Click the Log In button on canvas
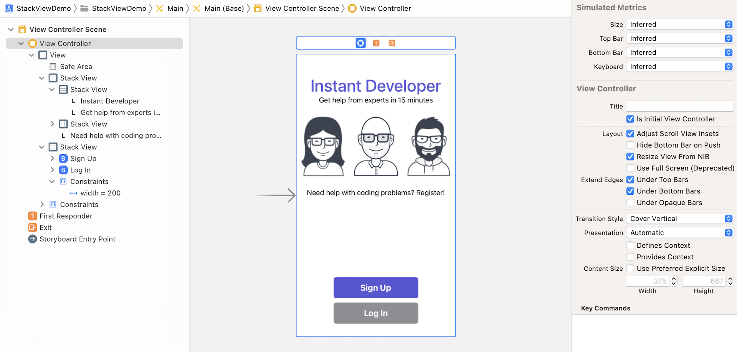This screenshot has height=352, width=737. coord(375,313)
